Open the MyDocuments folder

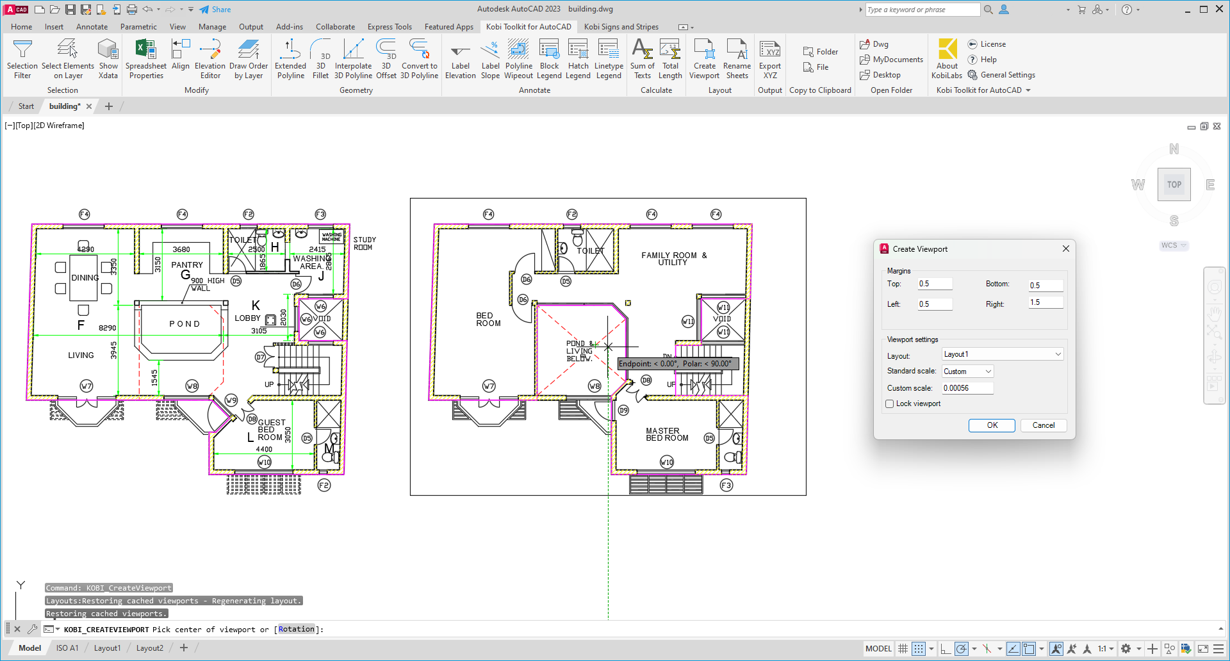tap(891, 60)
